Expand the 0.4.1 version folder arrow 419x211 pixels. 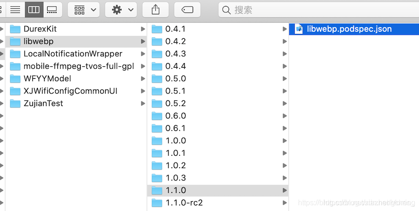[x=285, y=29]
